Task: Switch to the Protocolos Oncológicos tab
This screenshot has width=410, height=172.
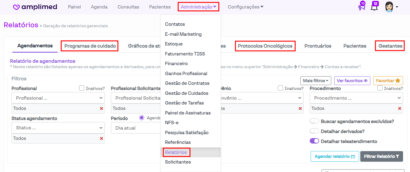Action: tap(265, 46)
